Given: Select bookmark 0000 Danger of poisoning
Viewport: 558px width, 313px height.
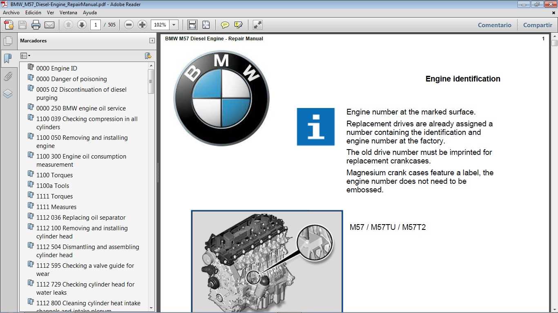Looking at the screenshot, I should click(x=71, y=79).
